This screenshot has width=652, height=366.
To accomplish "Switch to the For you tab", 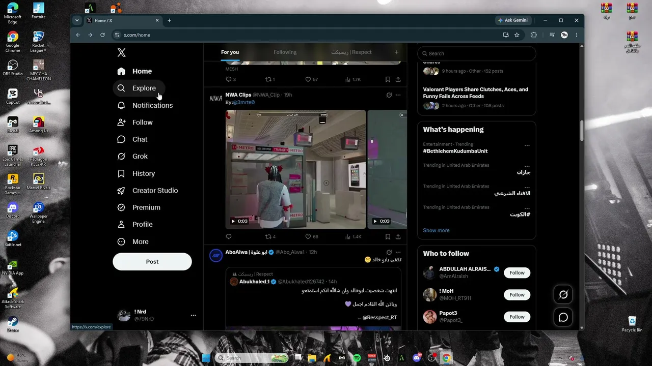I will point(230,52).
